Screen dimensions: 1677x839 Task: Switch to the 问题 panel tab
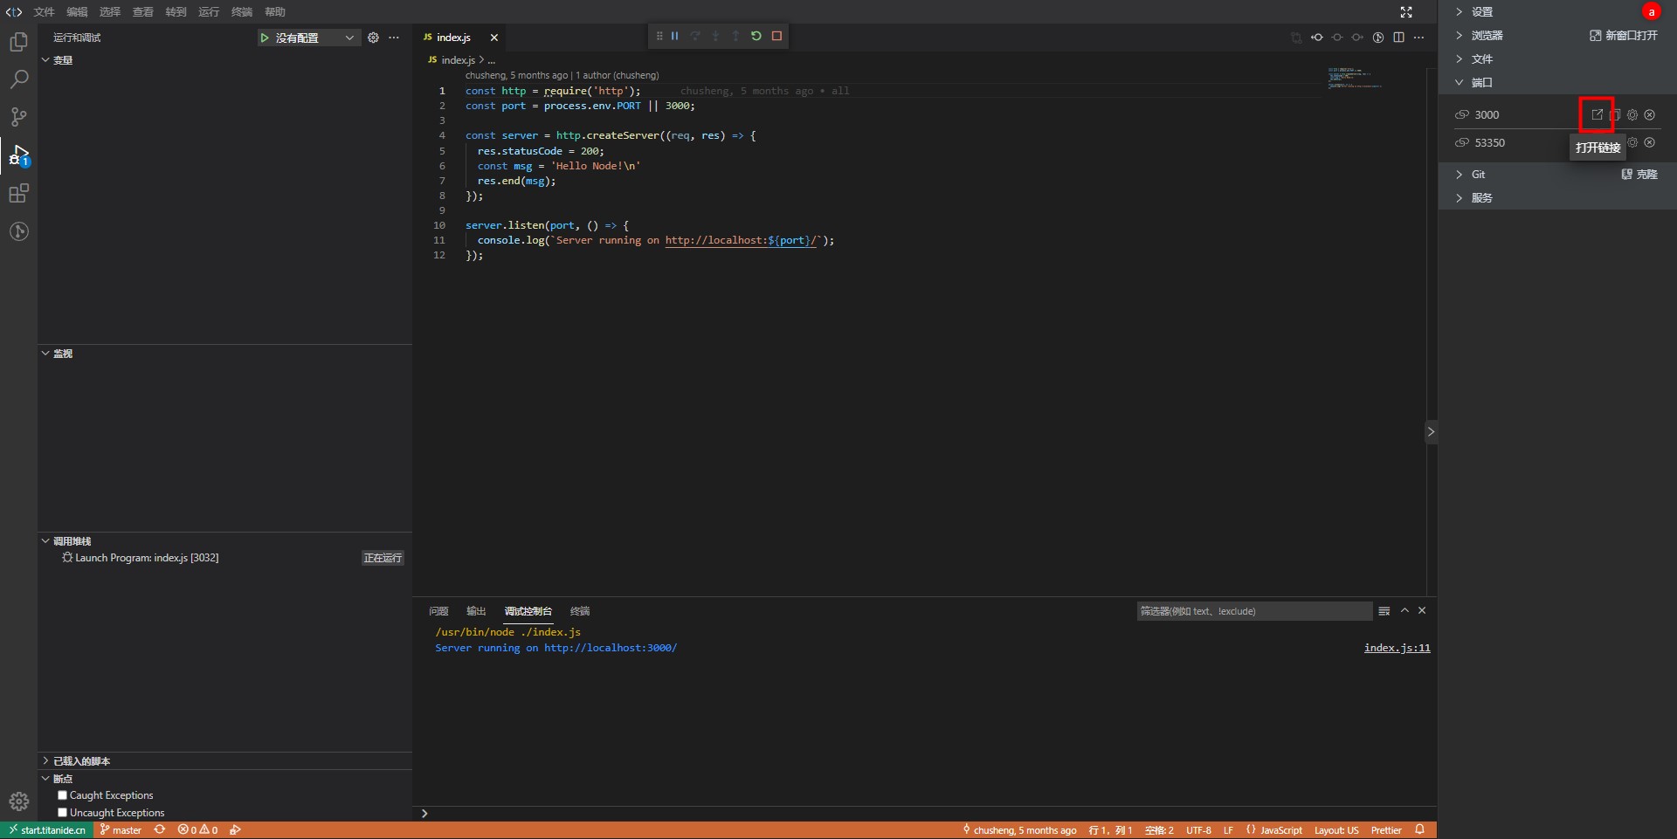point(438,611)
